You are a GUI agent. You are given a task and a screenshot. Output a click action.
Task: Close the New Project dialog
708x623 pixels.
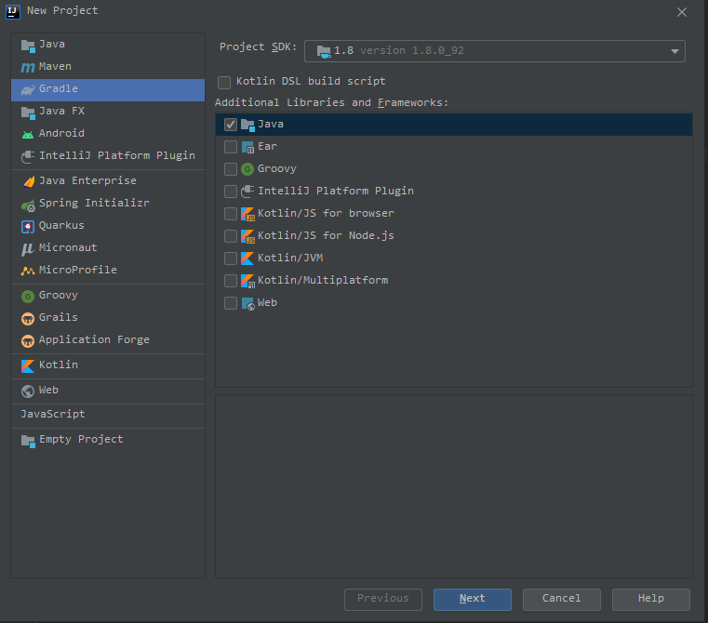click(682, 12)
